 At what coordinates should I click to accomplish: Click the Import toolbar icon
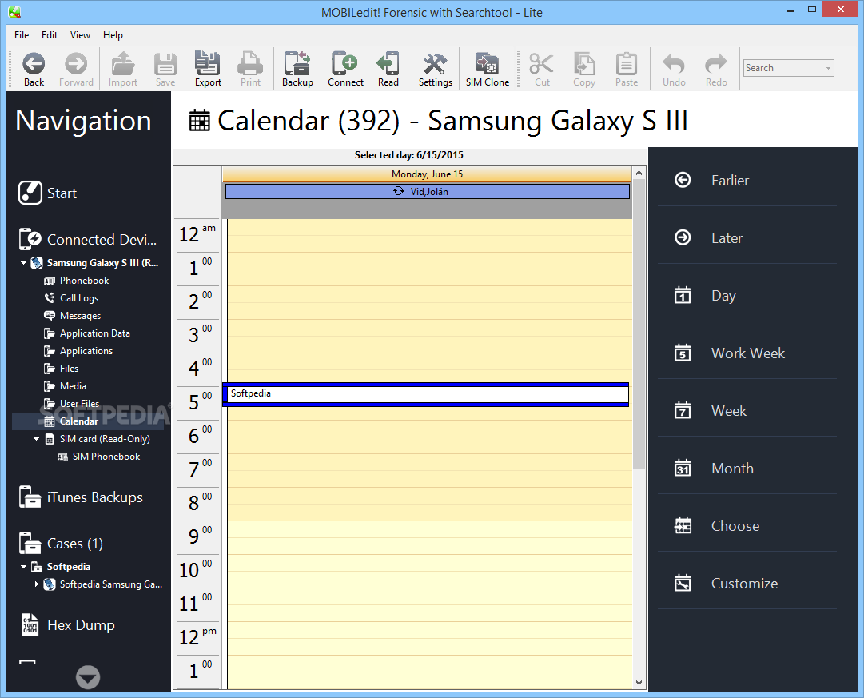[x=123, y=65]
